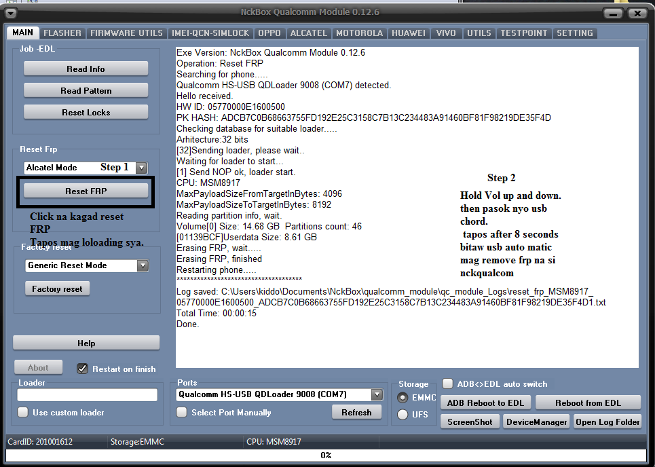
Task: Click the Loader path input field
Action: click(x=88, y=395)
